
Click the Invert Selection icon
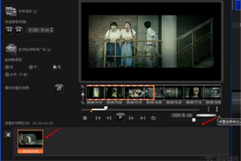tap(11, 11)
